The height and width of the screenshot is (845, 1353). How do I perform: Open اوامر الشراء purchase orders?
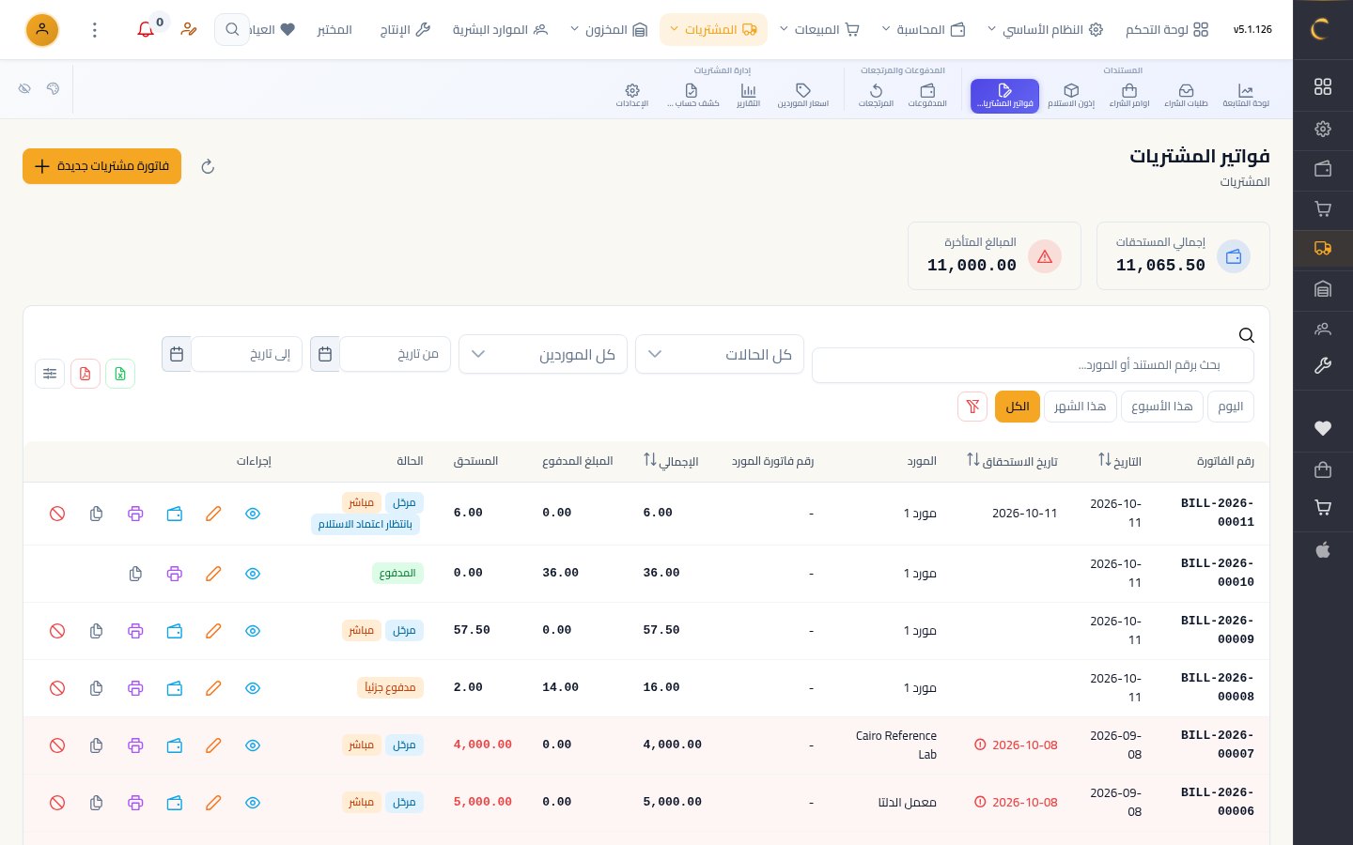[x=1129, y=95]
